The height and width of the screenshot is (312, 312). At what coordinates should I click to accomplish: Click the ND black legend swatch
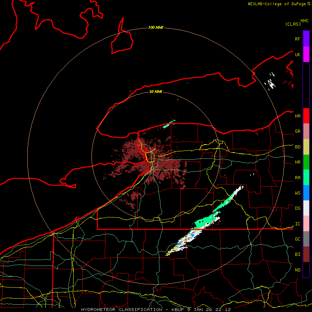pos(306,270)
